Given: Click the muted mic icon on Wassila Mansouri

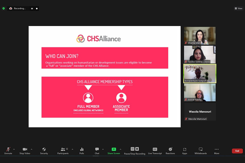Looking at the screenshot, I should click(x=186, y=119).
